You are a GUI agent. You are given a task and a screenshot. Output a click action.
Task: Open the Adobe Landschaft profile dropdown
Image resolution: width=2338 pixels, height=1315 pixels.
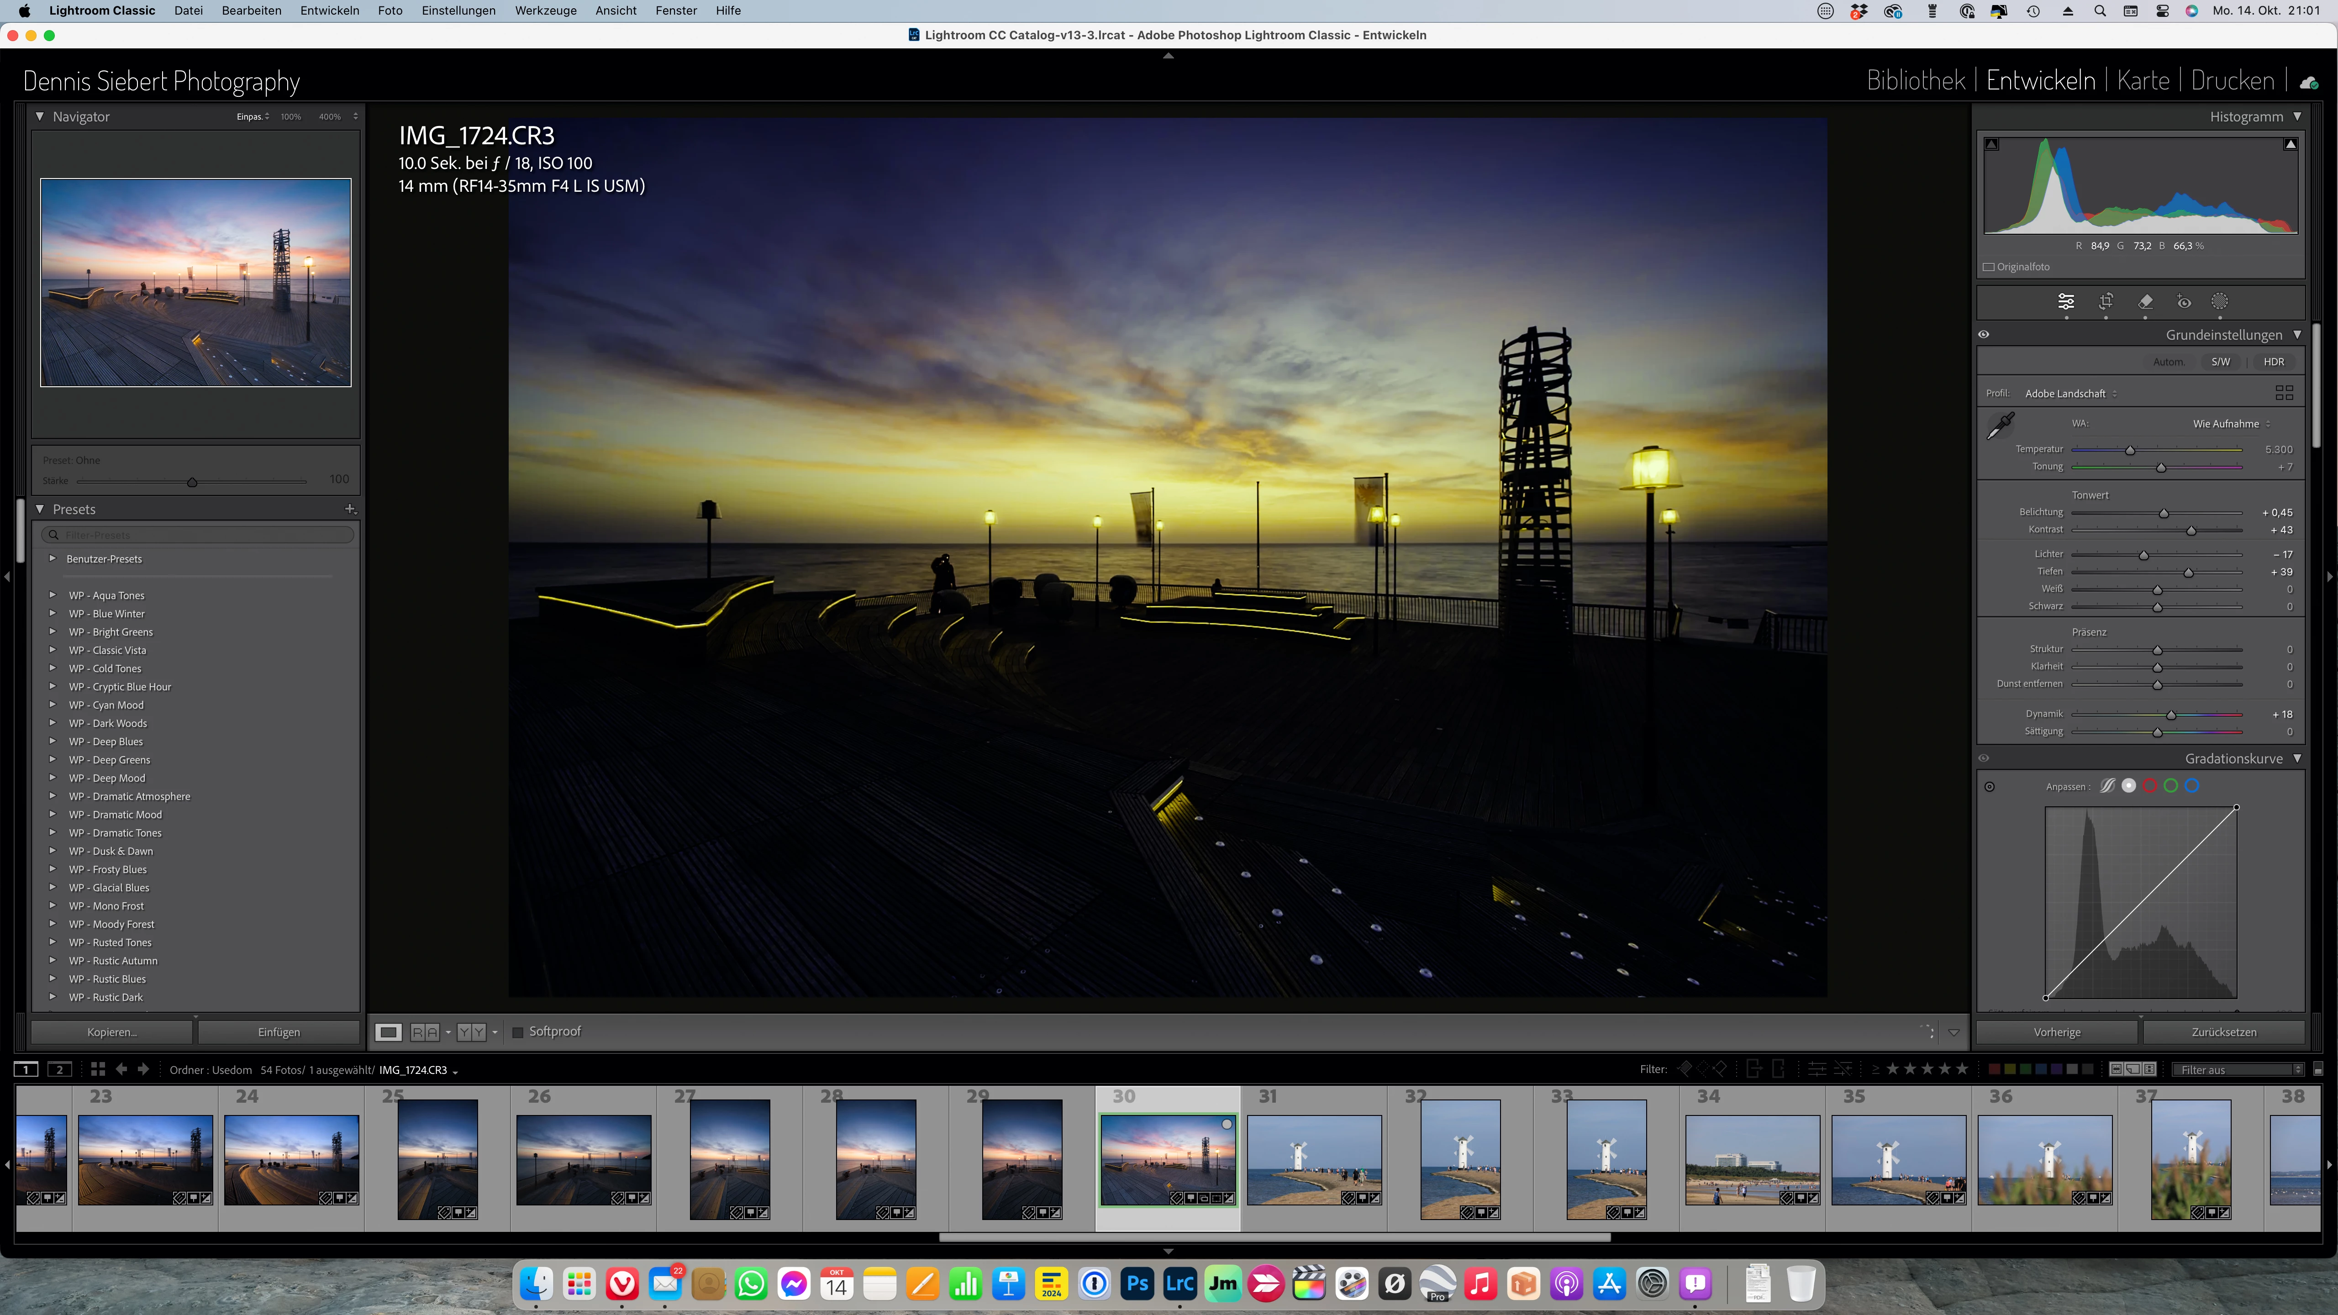click(2069, 393)
